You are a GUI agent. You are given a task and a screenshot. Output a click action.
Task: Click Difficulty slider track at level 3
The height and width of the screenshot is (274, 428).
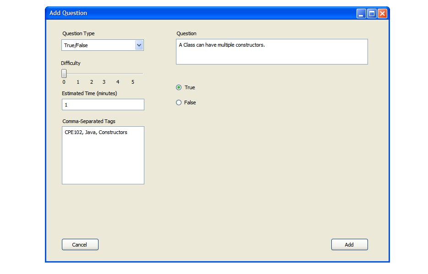[104, 73]
